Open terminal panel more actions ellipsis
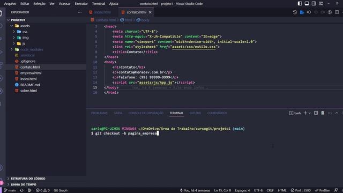The width and height of the screenshot is (343, 193). [330, 113]
